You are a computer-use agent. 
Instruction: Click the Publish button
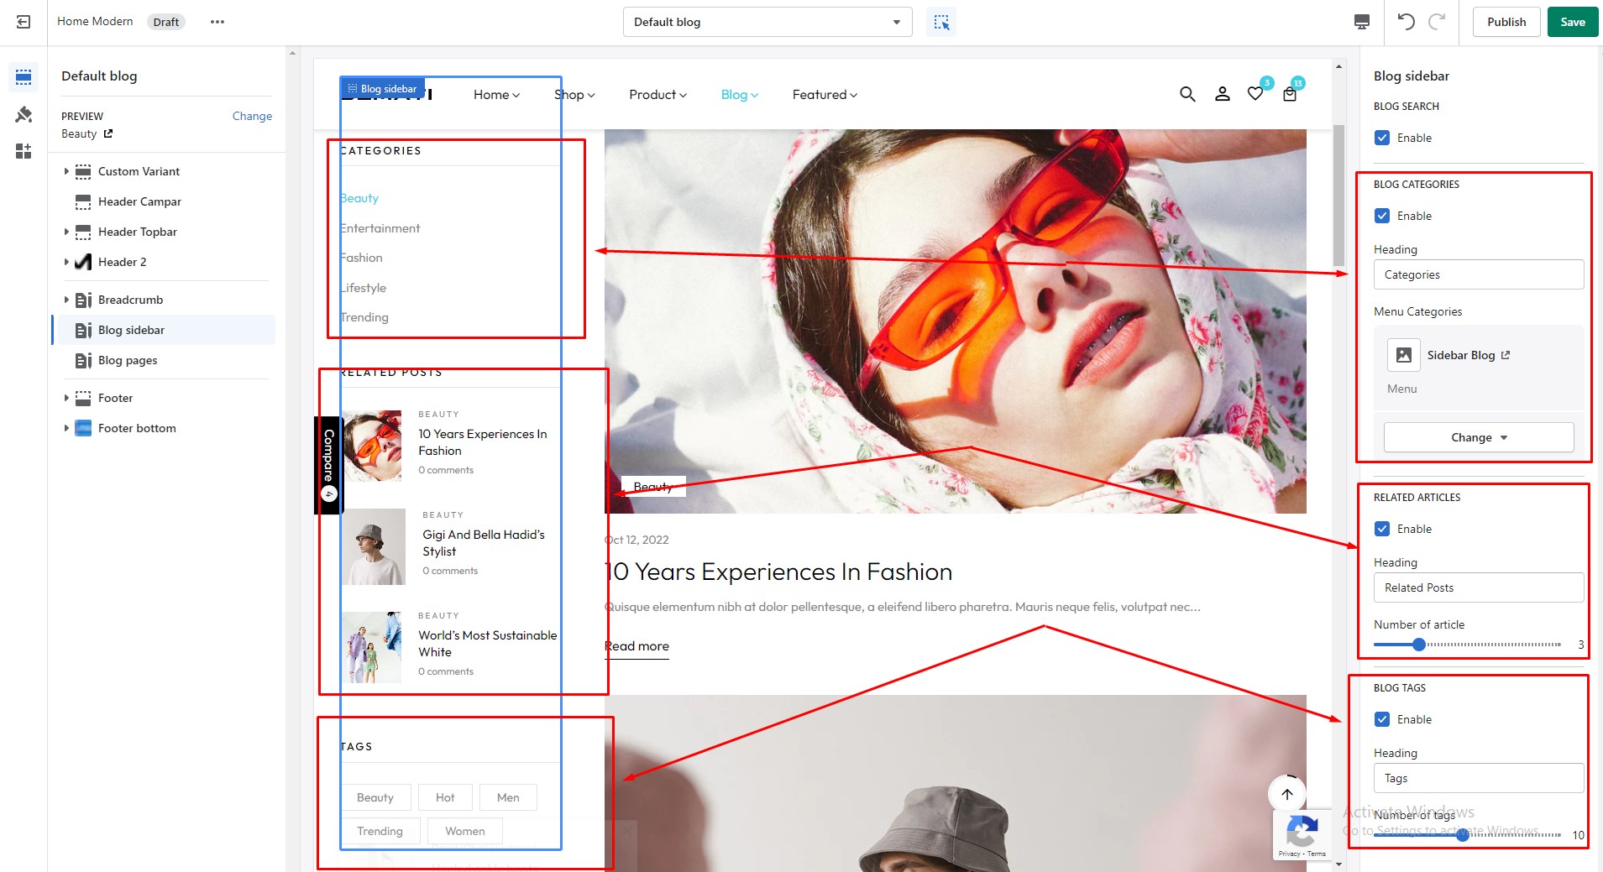1506,22
